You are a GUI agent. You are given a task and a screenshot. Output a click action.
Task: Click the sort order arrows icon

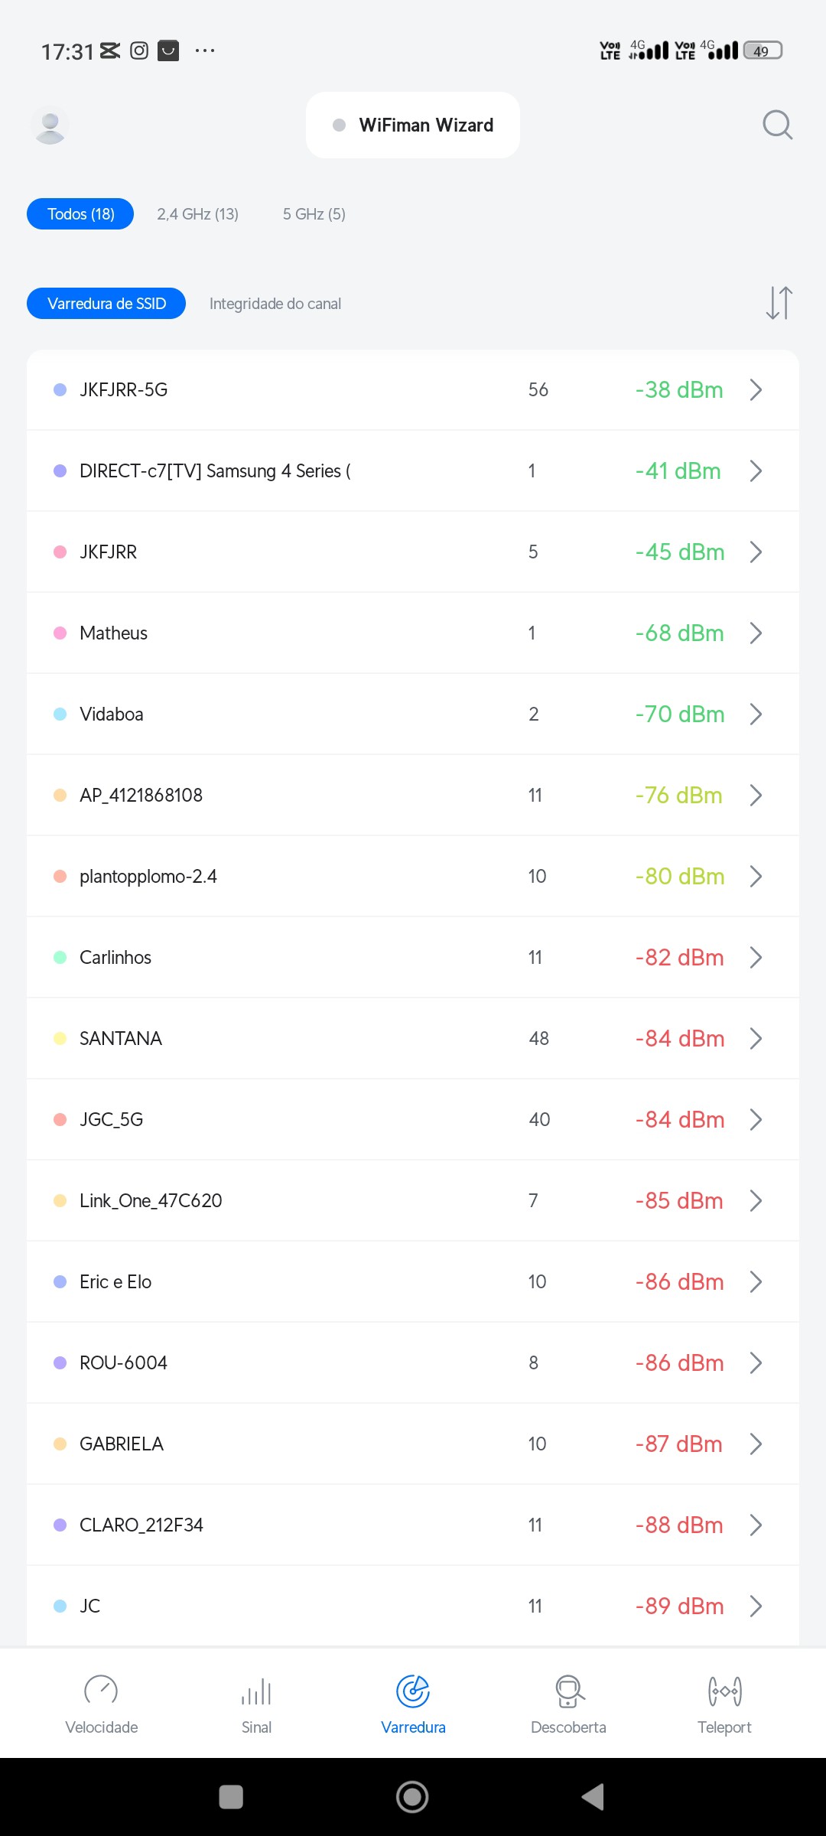(x=779, y=303)
